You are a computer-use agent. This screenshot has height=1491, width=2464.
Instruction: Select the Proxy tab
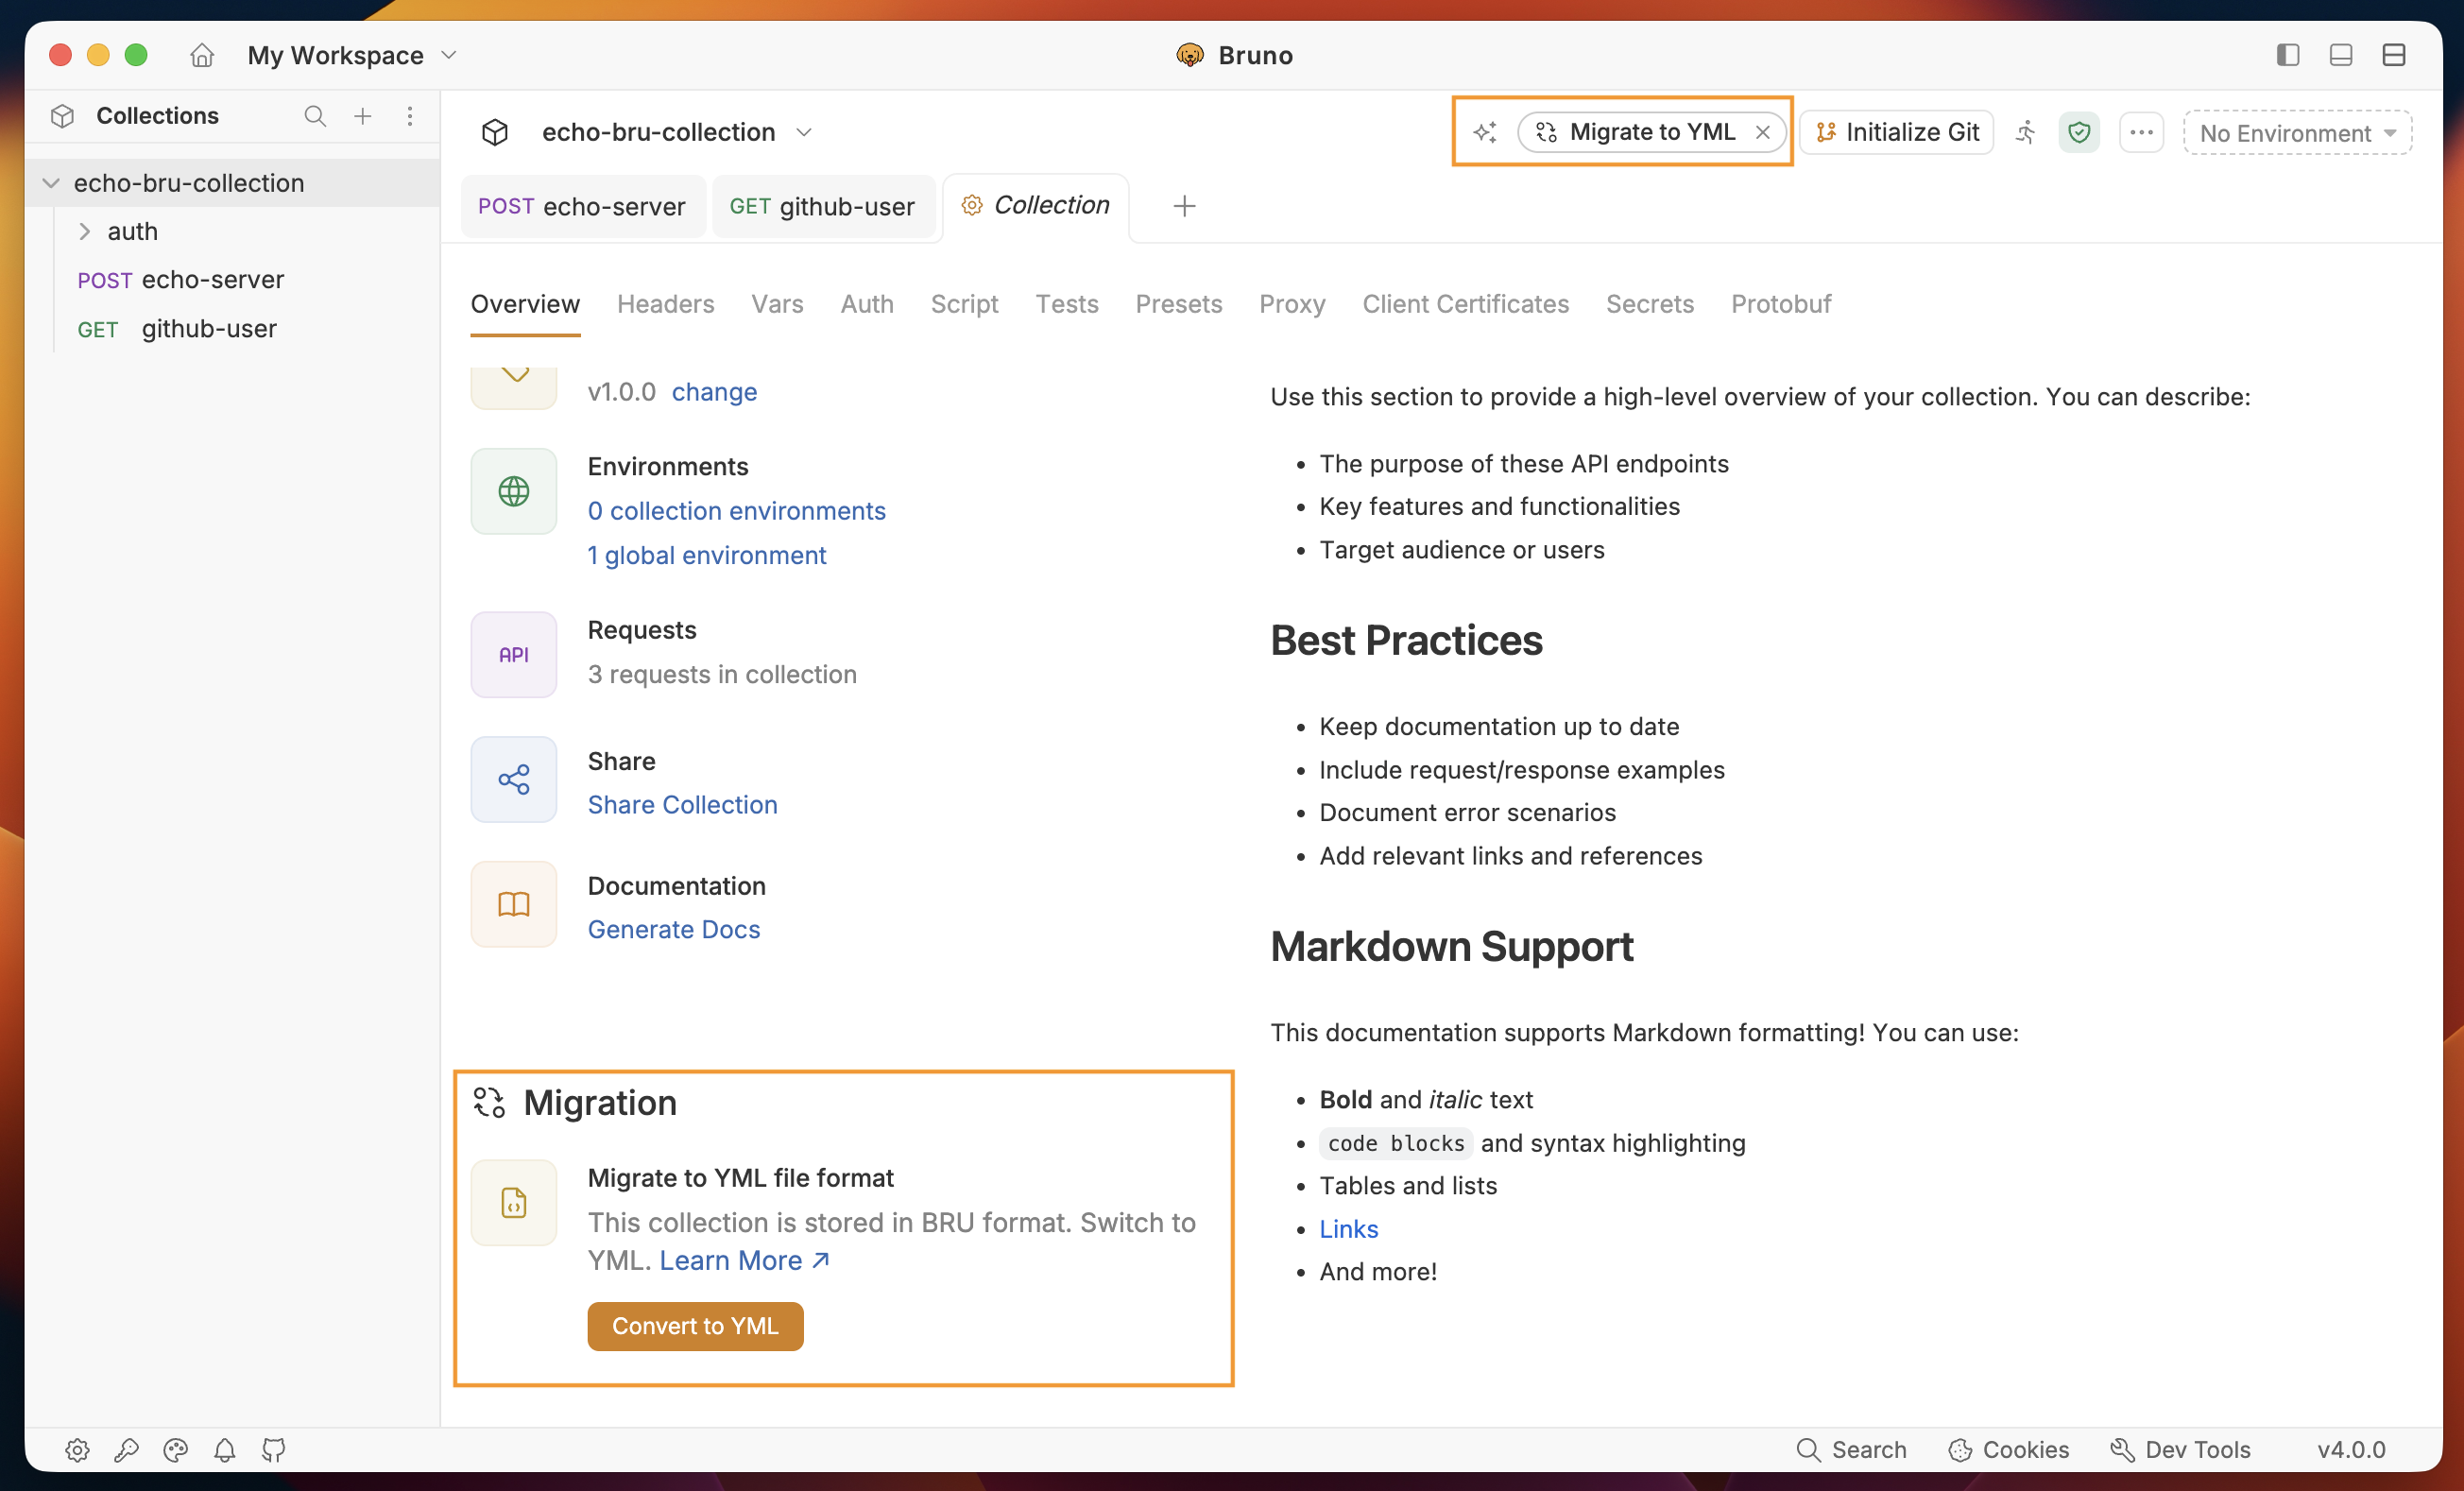tap(1292, 304)
